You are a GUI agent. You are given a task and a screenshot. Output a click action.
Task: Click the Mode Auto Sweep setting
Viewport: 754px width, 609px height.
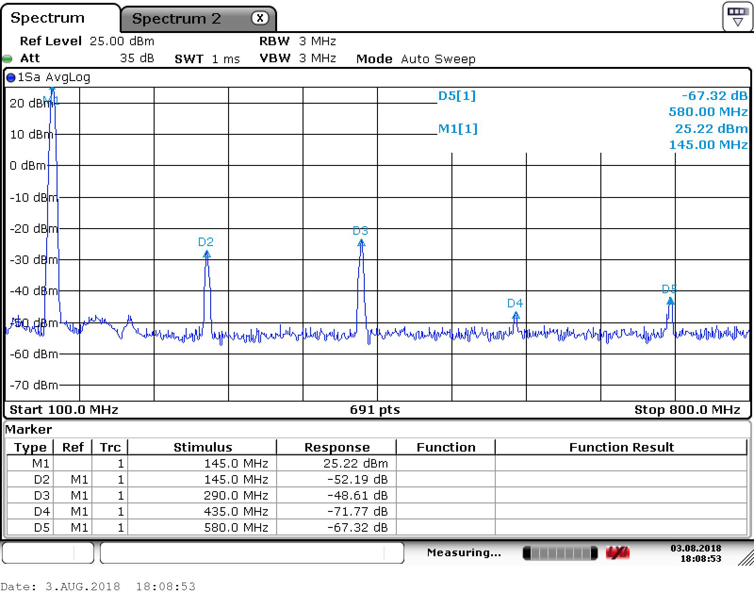tap(416, 59)
